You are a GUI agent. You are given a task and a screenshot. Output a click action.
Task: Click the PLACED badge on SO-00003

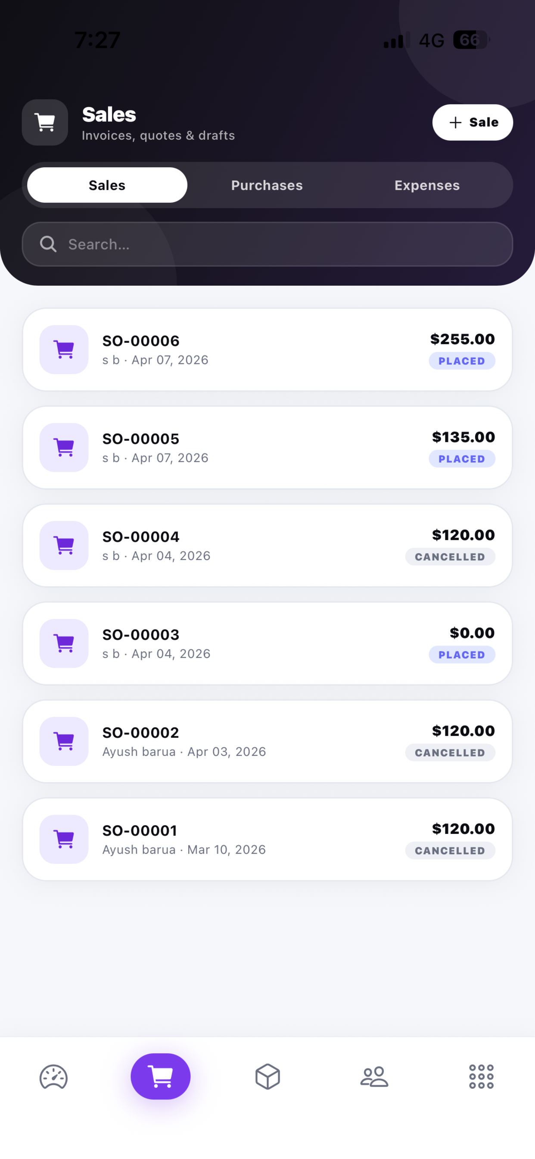pyautogui.click(x=462, y=655)
